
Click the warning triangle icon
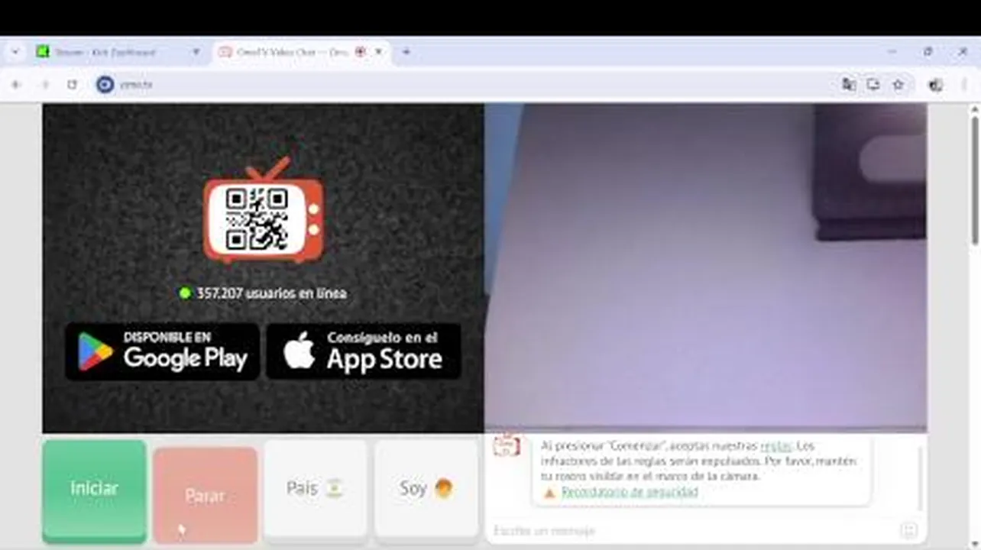pyautogui.click(x=549, y=493)
